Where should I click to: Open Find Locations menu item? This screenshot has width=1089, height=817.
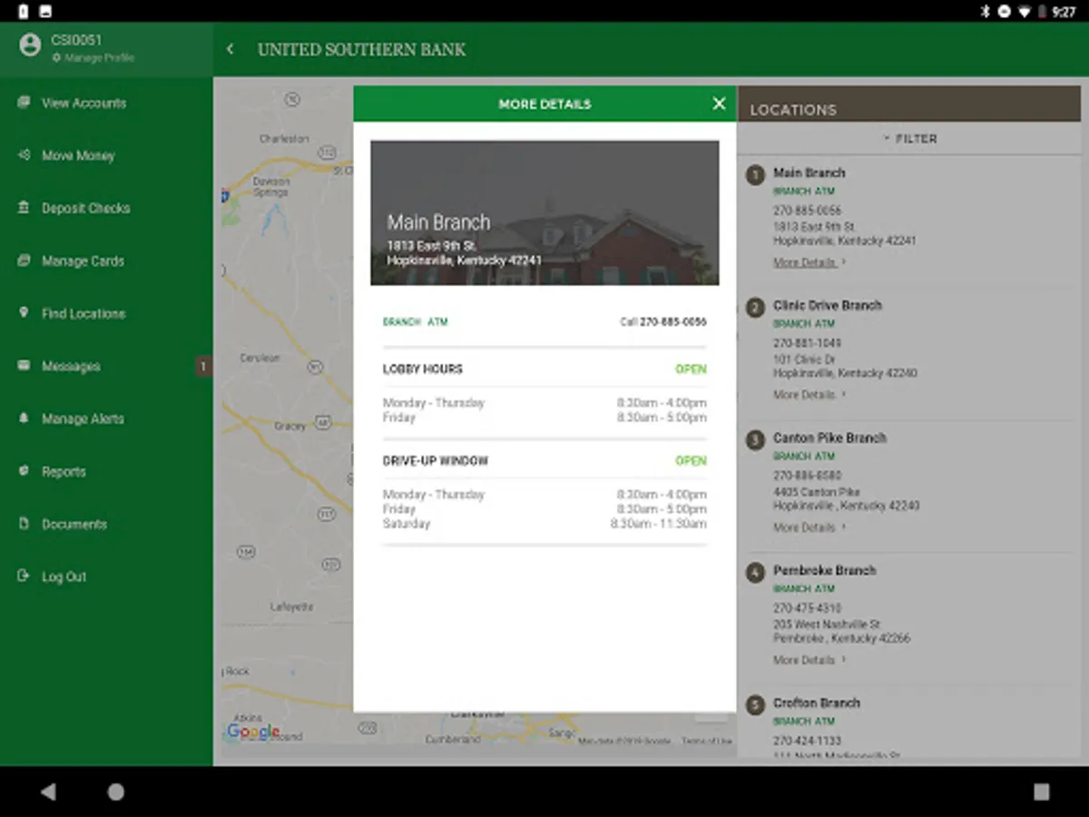pyautogui.click(x=83, y=314)
